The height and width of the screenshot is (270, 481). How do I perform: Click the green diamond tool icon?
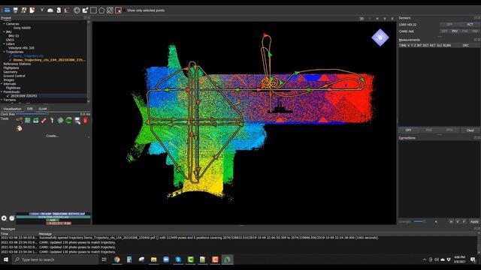(60, 120)
